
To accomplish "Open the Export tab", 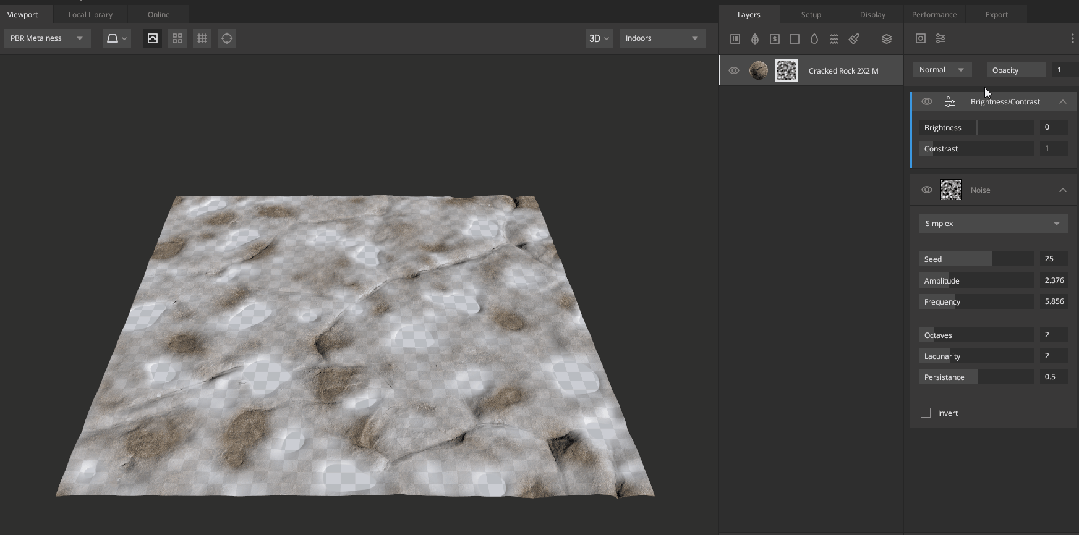I will 996,14.
